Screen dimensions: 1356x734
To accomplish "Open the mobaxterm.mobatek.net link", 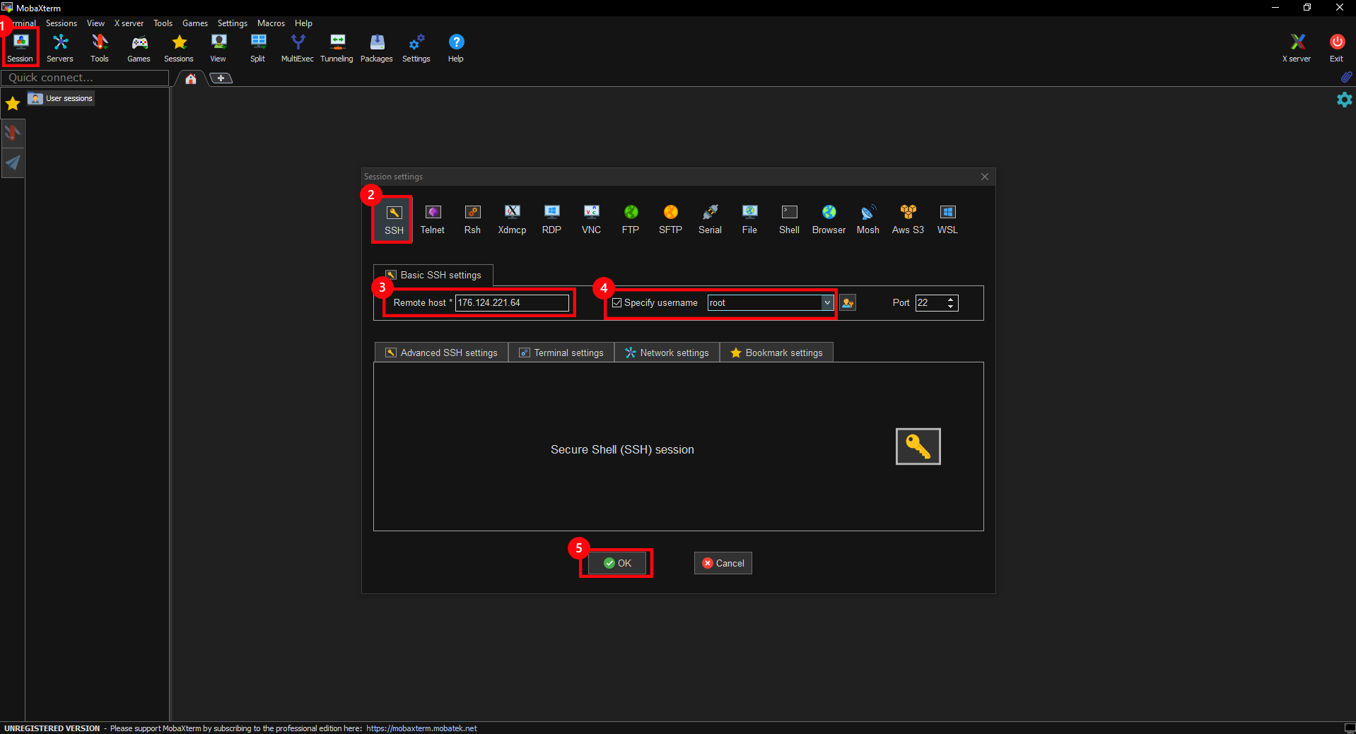I will click(x=421, y=728).
